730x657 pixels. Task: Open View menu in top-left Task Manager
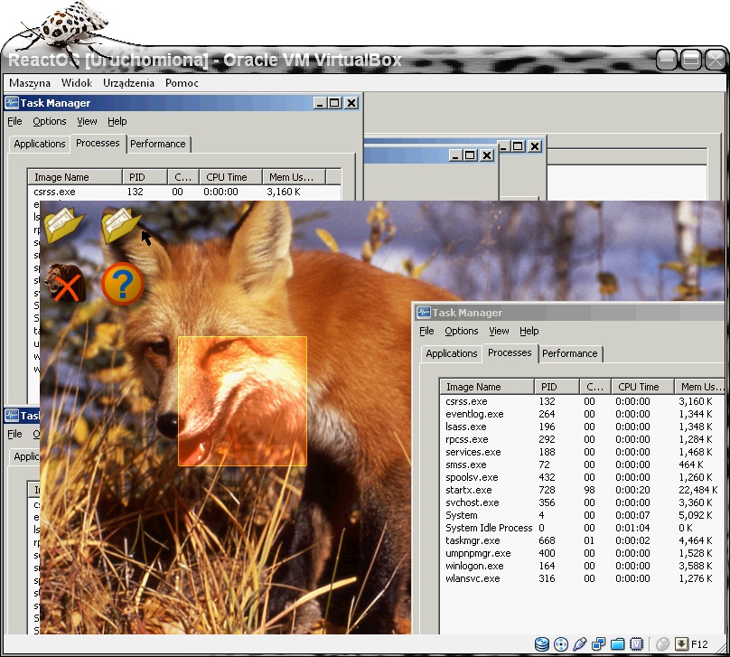[87, 121]
